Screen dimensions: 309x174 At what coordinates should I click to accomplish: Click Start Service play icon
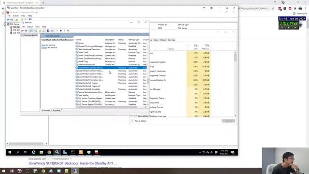(x=57, y=31)
